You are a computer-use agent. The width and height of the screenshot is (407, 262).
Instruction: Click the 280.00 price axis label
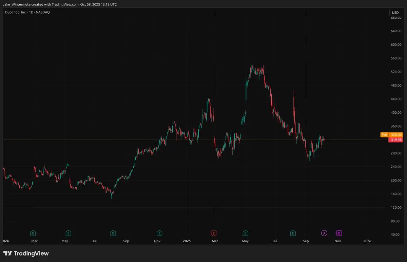pyautogui.click(x=395, y=153)
